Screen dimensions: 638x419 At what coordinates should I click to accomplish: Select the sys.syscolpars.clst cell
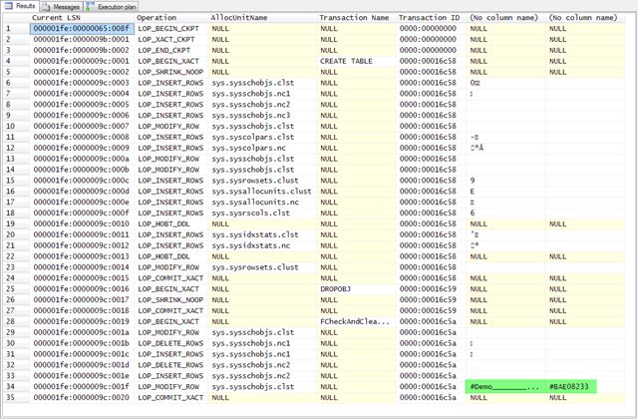pos(262,138)
